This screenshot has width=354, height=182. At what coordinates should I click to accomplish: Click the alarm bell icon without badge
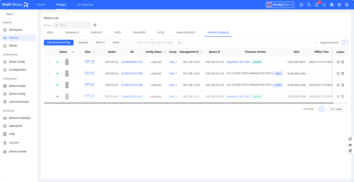(324, 5)
